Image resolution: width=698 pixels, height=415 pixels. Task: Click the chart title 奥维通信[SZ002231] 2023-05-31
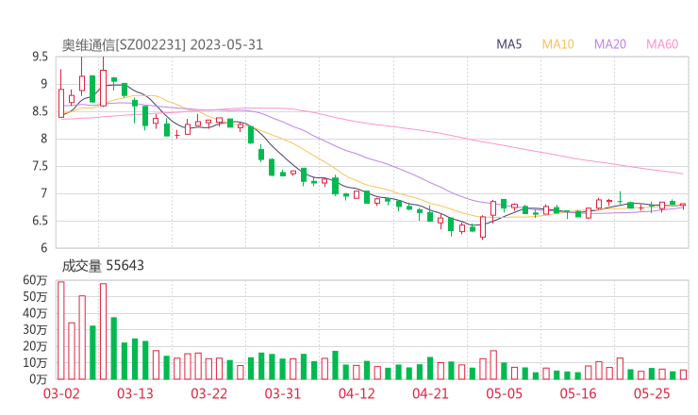(162, 45)
